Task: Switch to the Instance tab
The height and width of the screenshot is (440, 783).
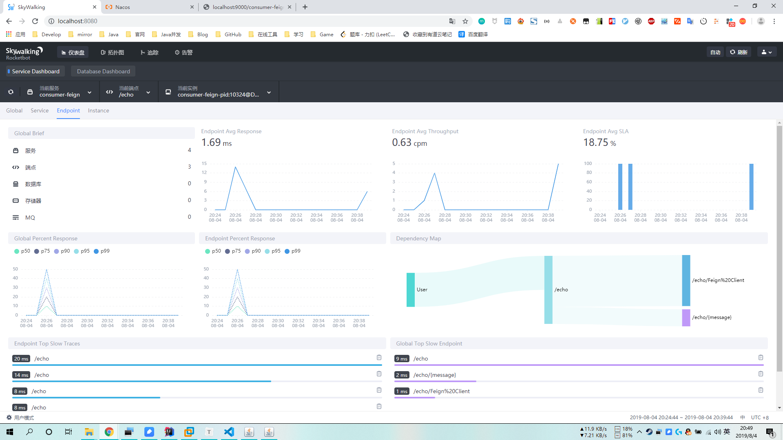Action: coord(98,110)
